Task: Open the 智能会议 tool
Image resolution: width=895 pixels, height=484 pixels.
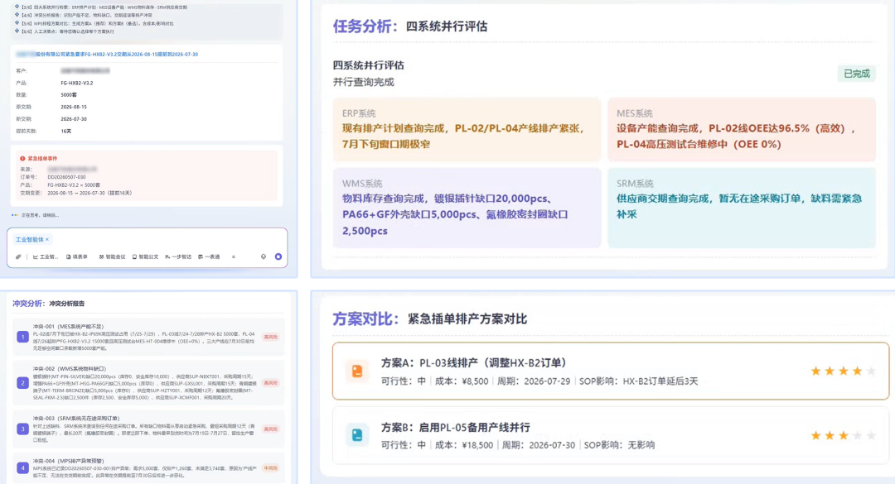Action: (x=113, y=256)
